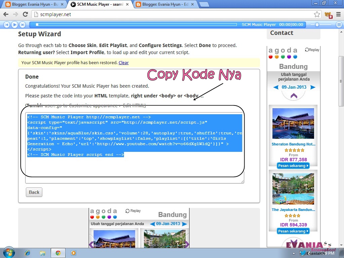Open the Windows Start menu
Image resolution: width=344 pixels, height=258 pixels.
pyautogui.click(x=8, y=253)
